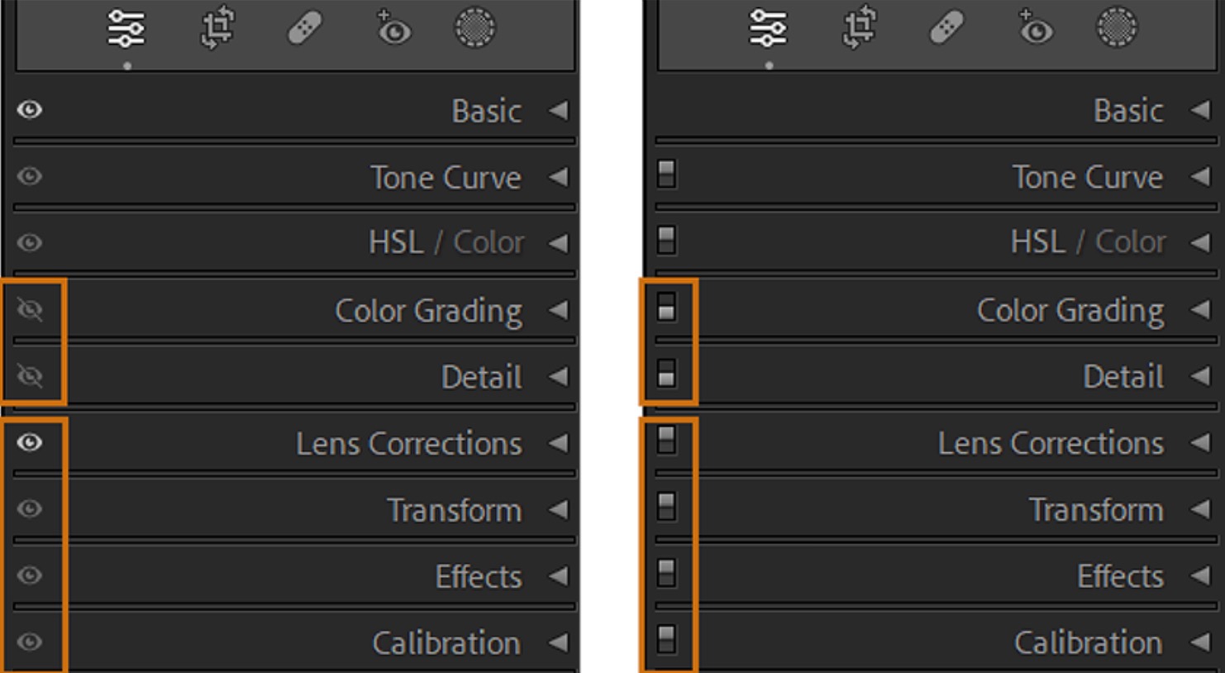
Task: Turn on the Detail panel switch in right panel
Action: (x=666, y=374)
